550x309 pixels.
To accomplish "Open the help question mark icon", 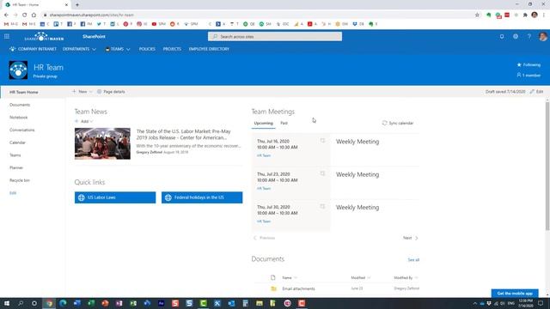I will (529, 36).
